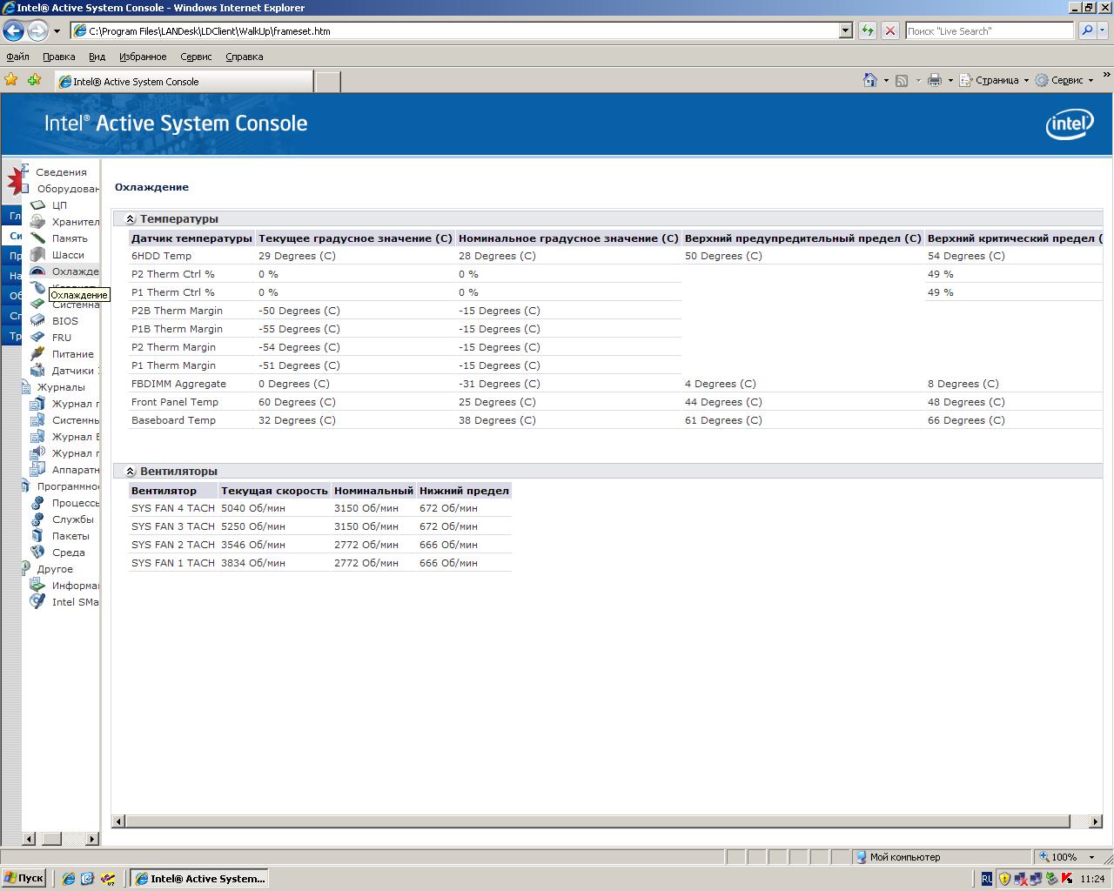Collapse the Температуры section
The width and height of the screenshot is (1114, 891).
coord(131,219)
